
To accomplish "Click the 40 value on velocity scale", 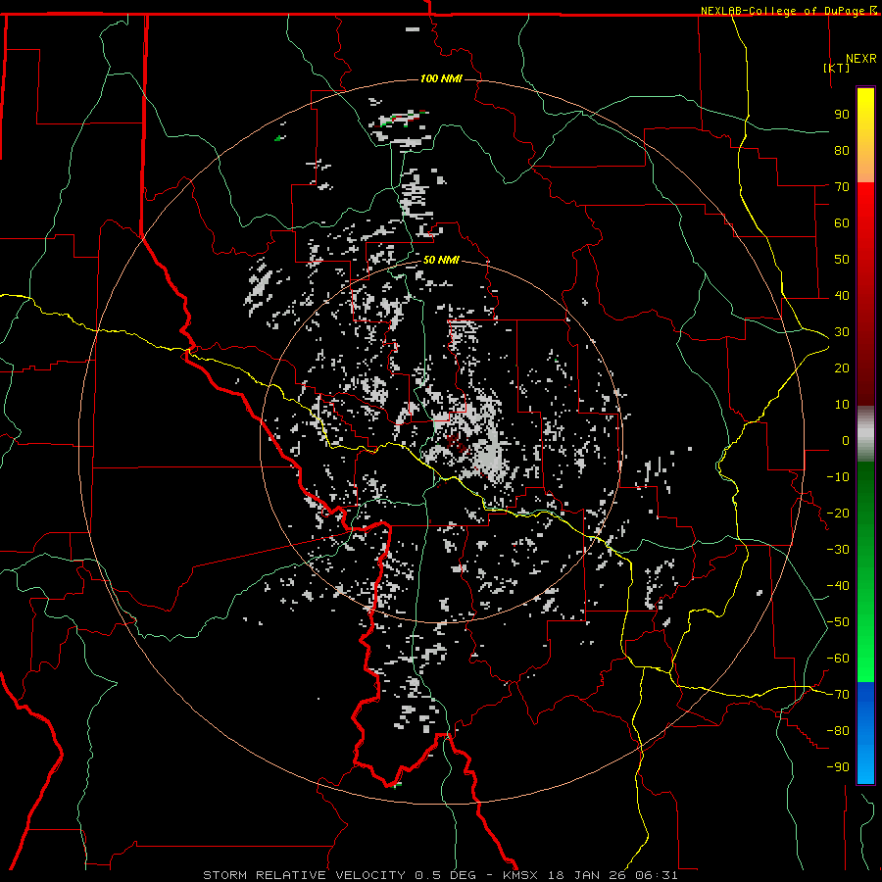I will click(x=842, y=295).
